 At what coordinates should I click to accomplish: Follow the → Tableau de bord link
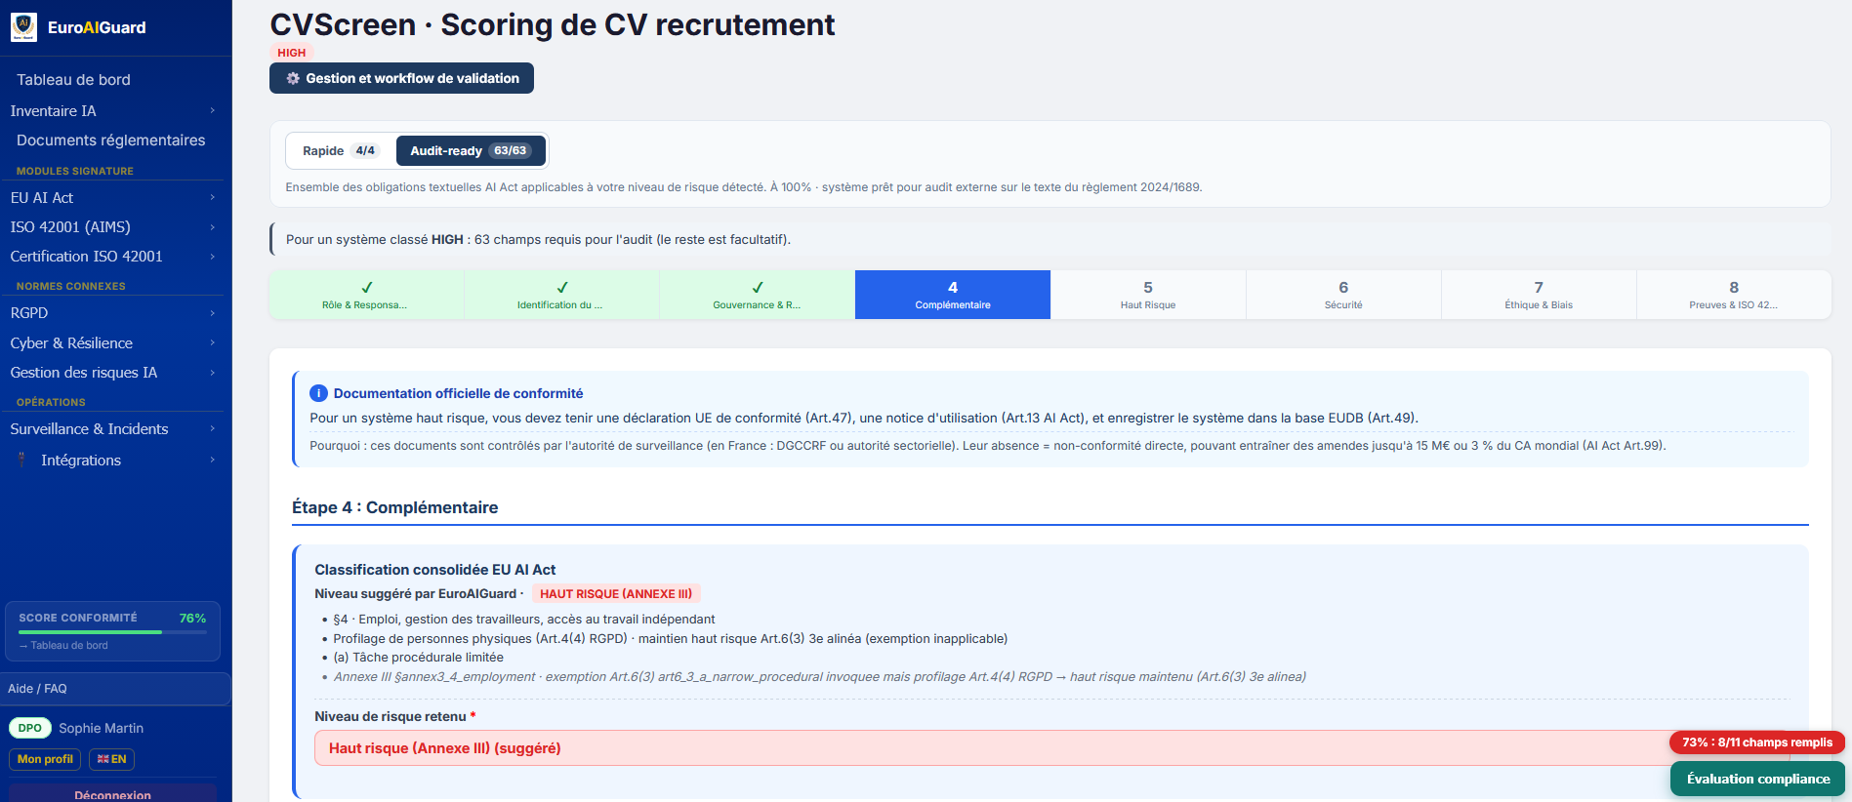[63, 645]
